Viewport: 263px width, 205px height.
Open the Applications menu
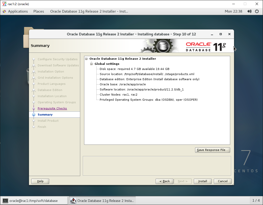pyautogui.click(x=18, y=11)
